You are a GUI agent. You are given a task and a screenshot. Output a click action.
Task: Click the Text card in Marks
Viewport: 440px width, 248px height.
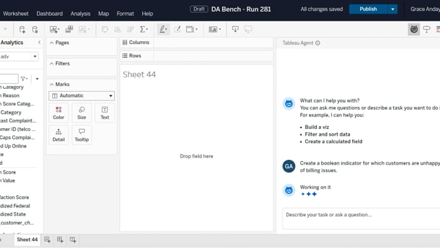coord(104,113)
